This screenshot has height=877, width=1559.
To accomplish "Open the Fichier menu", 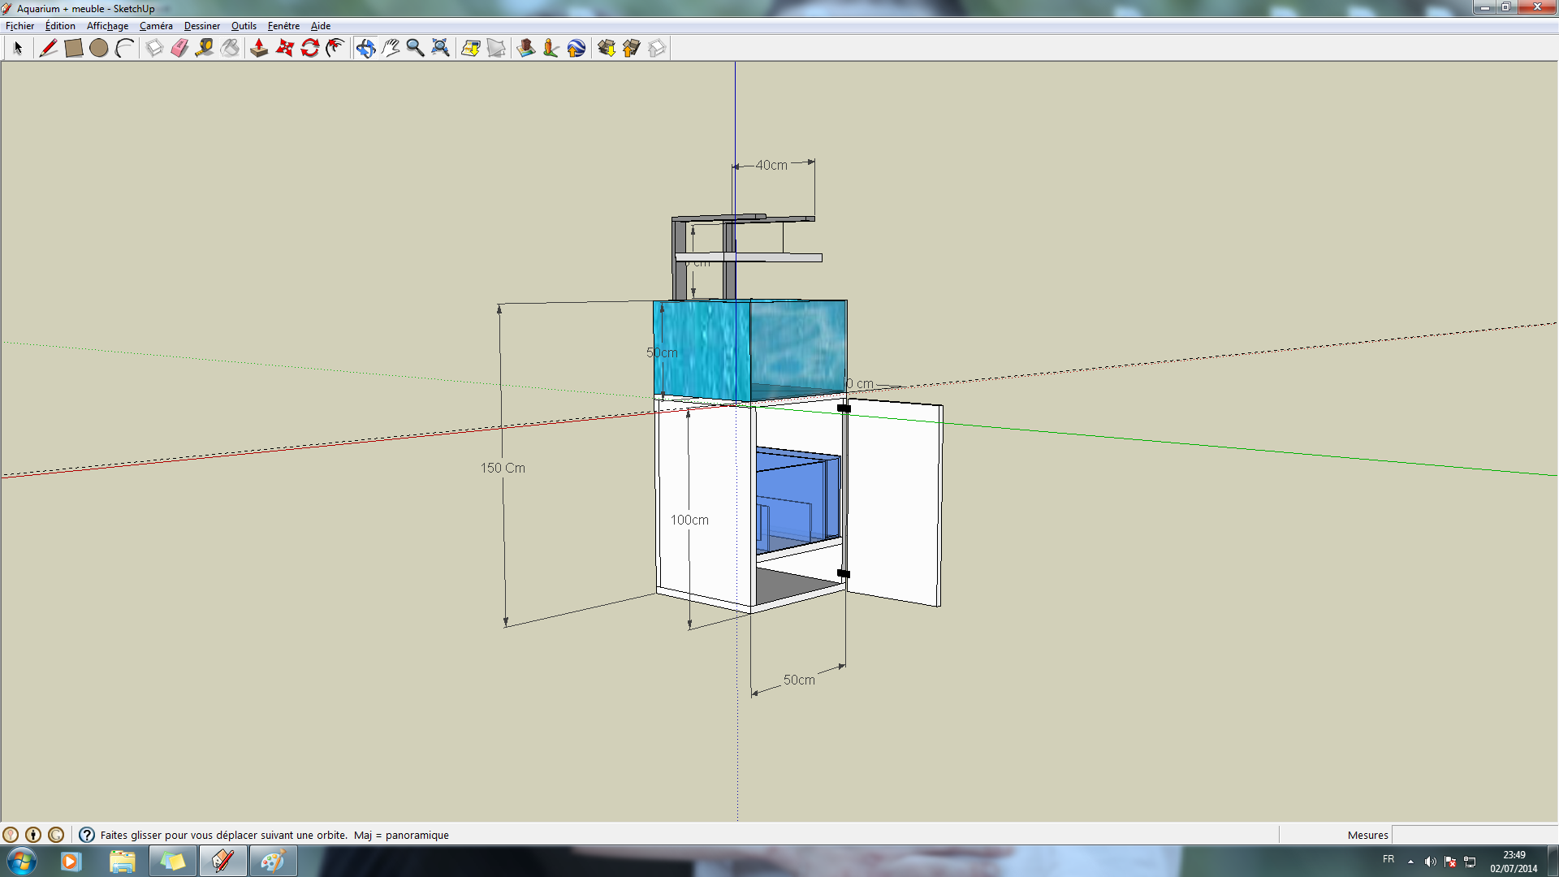I will coord(18,24).
